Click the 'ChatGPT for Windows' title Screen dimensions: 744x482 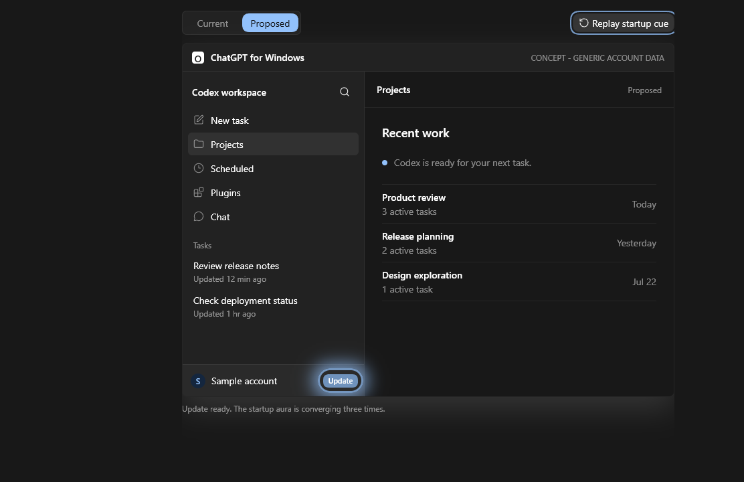[x=257, y=58]
